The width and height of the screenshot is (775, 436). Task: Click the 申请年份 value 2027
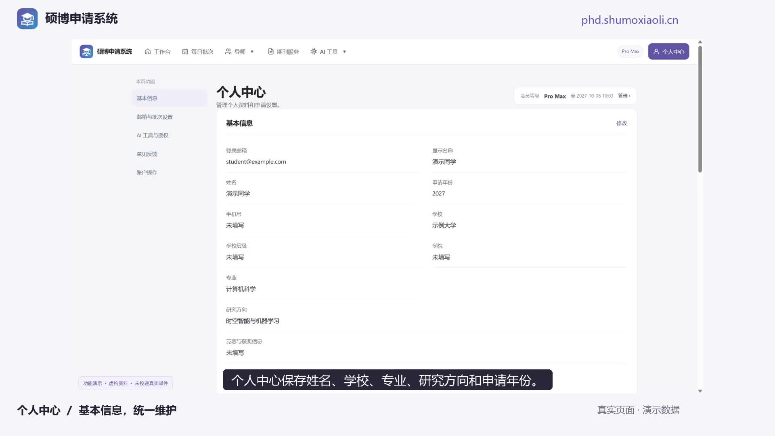(x=438, y=194)
